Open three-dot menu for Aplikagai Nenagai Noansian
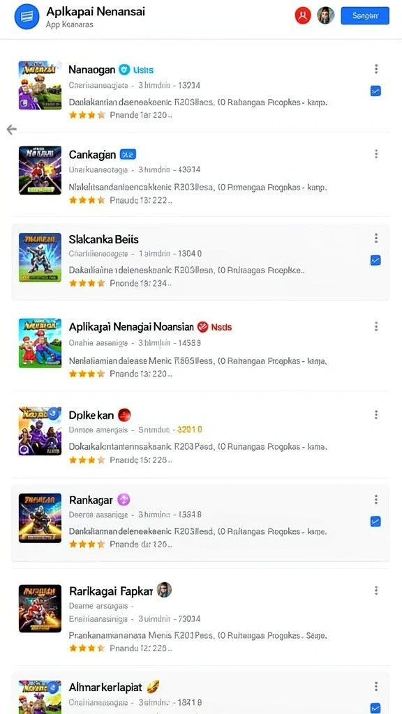The height and width of the screenshot is (714, 402). pyautogui.click(x=376, y=326)
